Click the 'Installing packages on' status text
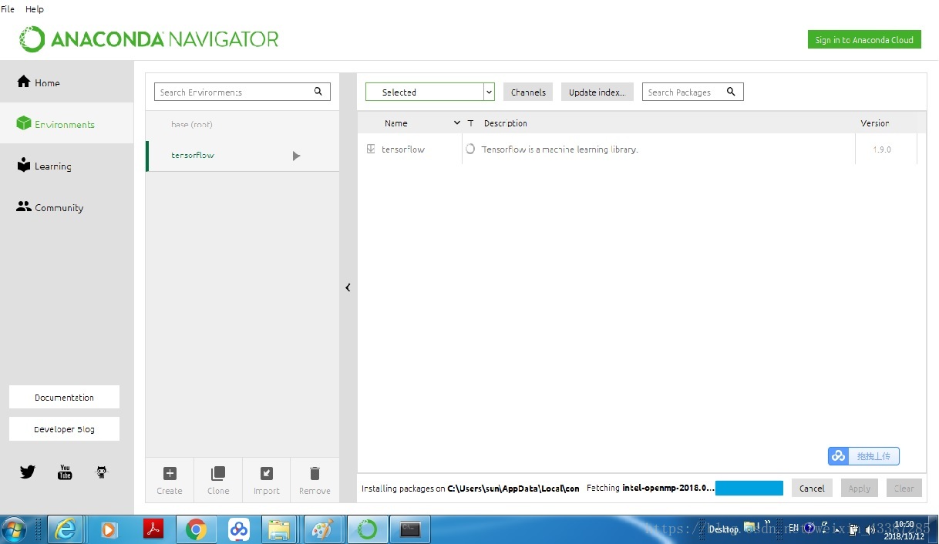 click(470, 489)
